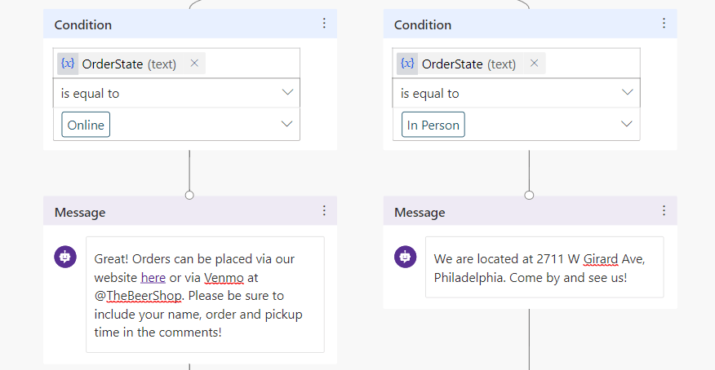
Task: Click the variable icon in the In Person condition
Action: 407,64
